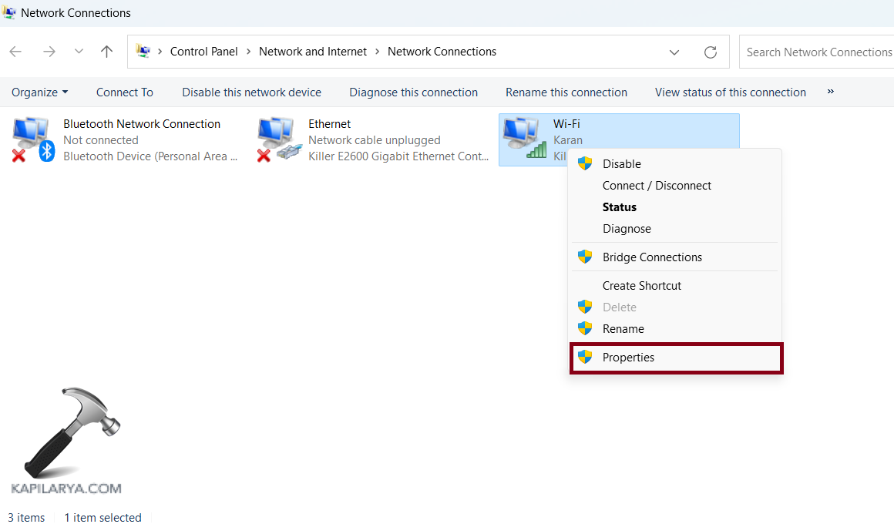Select the Ethernet adapter icon
Screen dimensions: 894x524
tap(278, 139)
